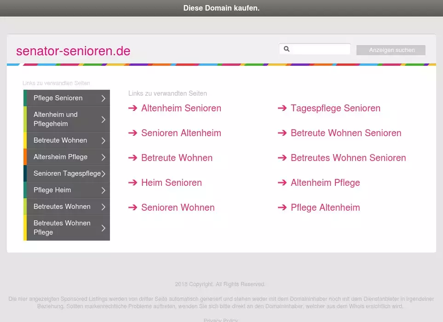Click arrow icon beside Heim Senioren
Viewport: 443px width, 322px height.
pyautogui.click(x=132, y=183)
